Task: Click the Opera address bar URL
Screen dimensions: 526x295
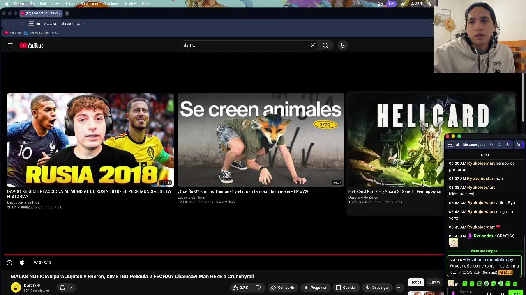Action: pyautogui.click(x=65, y=24)
